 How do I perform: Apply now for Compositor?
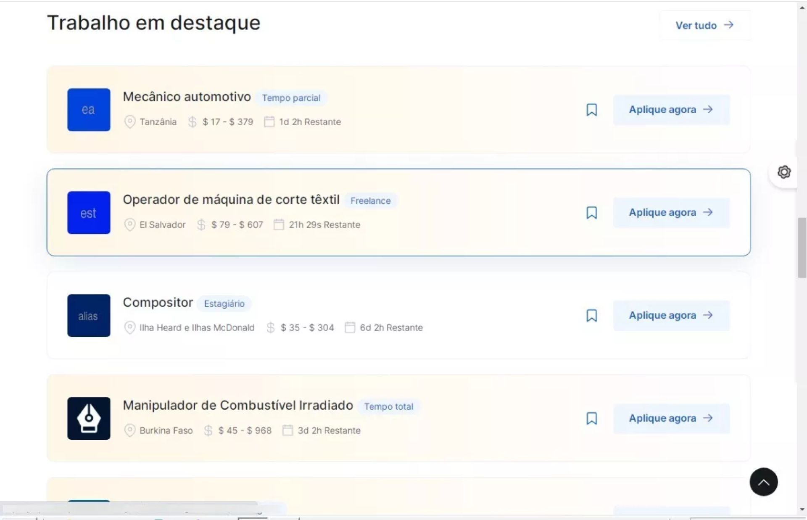coord(671,316)
